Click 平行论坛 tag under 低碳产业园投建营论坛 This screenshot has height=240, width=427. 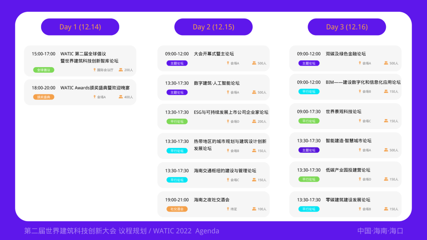[x=309, y=179]
